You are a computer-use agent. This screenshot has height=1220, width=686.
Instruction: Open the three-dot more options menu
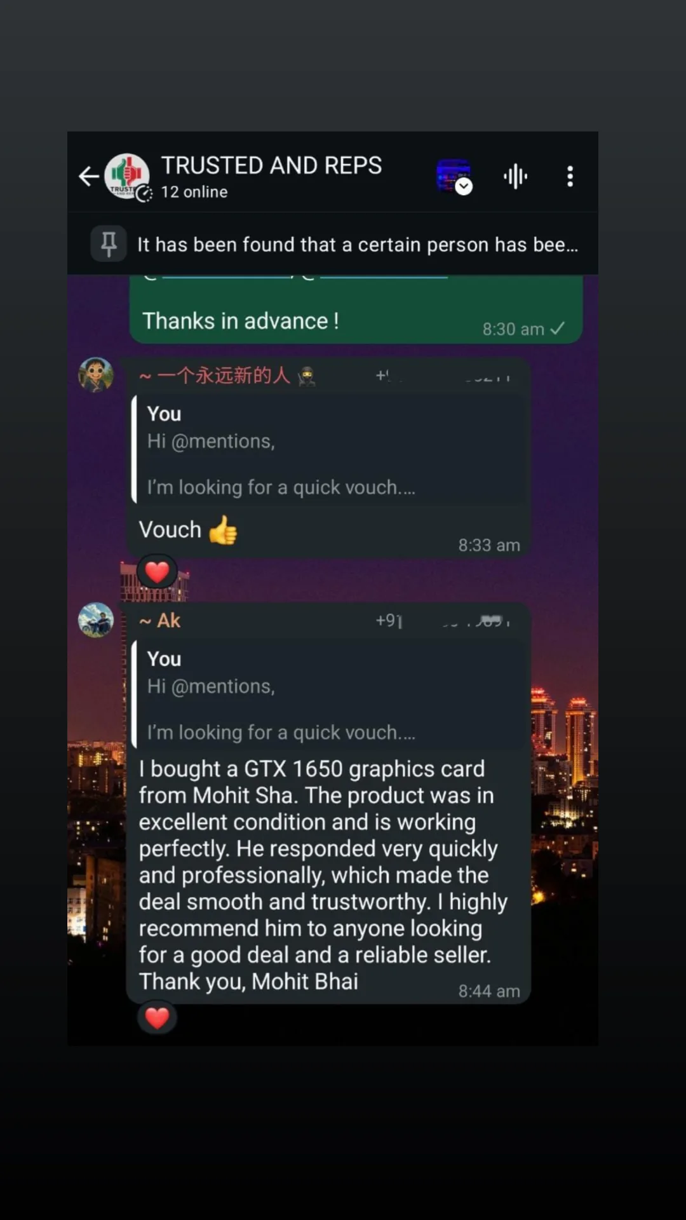pos(570,176)
